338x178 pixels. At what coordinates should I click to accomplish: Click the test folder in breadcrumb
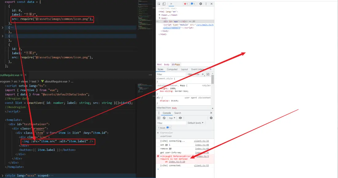(34, 81)
